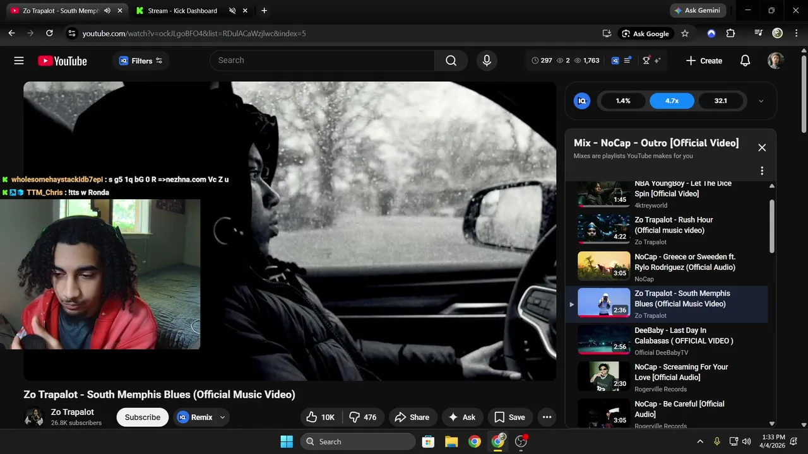Save the video to a playlist
The image size is (808, 454).
(509, 417)
